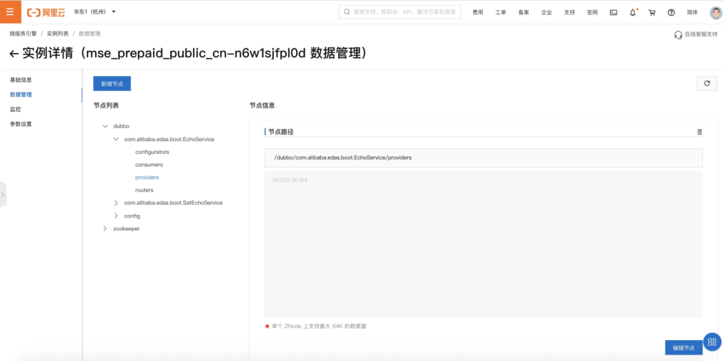Image resolution: width=723 pixels, height=361 pixels.
Task: Open the shopping cart icon
Action: tap(652, 13)
